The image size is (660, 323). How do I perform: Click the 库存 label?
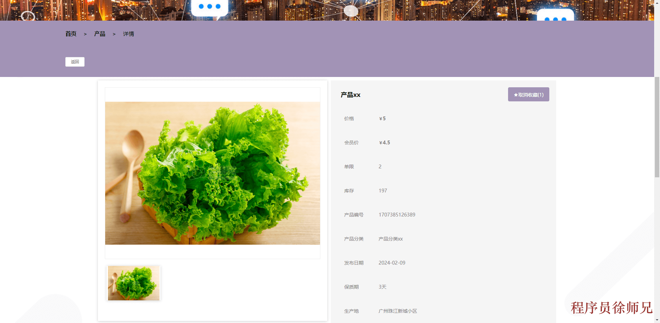point(349,191)
